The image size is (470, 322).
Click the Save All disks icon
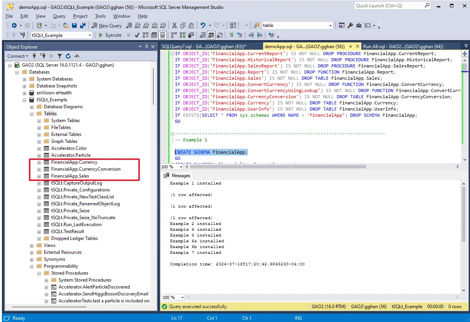tap(82, 25)
